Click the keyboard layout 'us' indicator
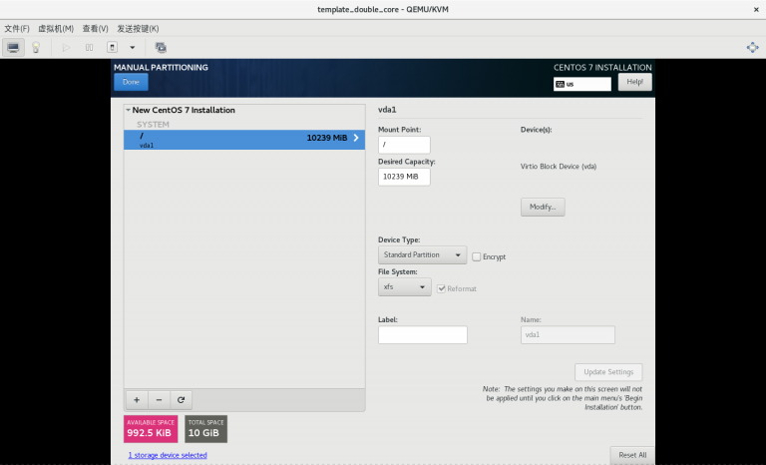 tap(581, 84)
